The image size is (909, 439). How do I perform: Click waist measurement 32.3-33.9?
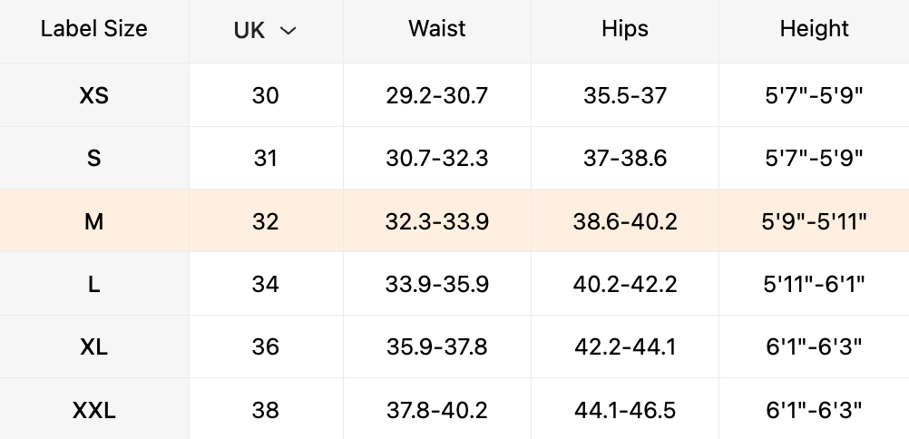pos(437,221)
